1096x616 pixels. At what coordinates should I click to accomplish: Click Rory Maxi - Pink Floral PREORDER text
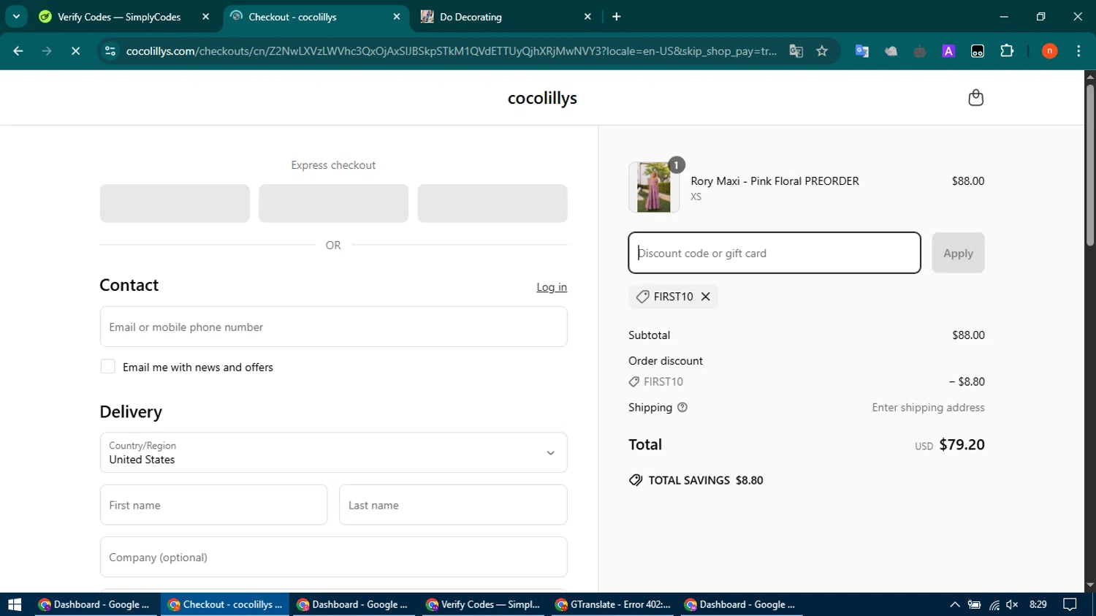point(775,181)
